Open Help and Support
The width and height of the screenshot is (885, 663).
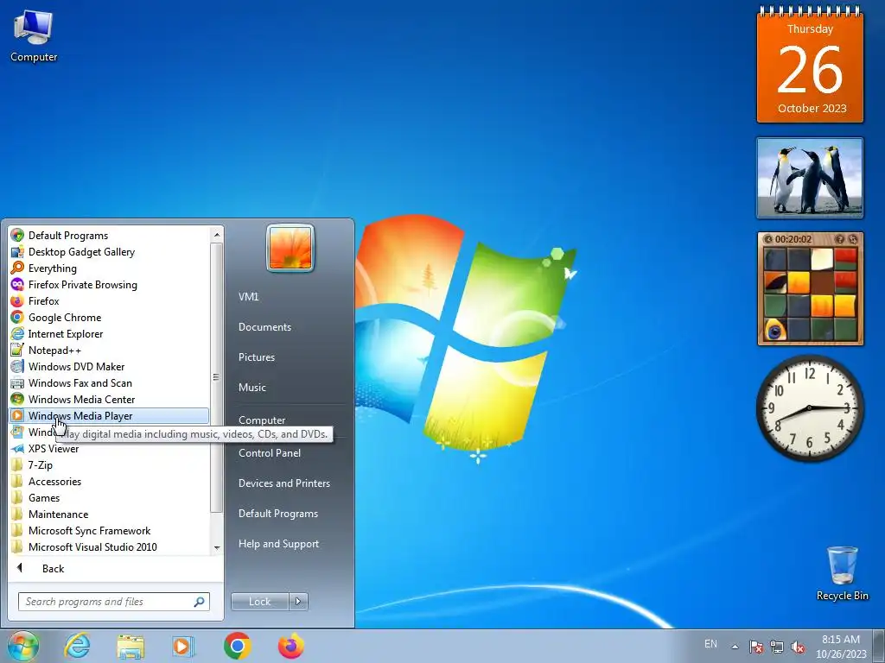pyautogui.click(x=278, y=544)
